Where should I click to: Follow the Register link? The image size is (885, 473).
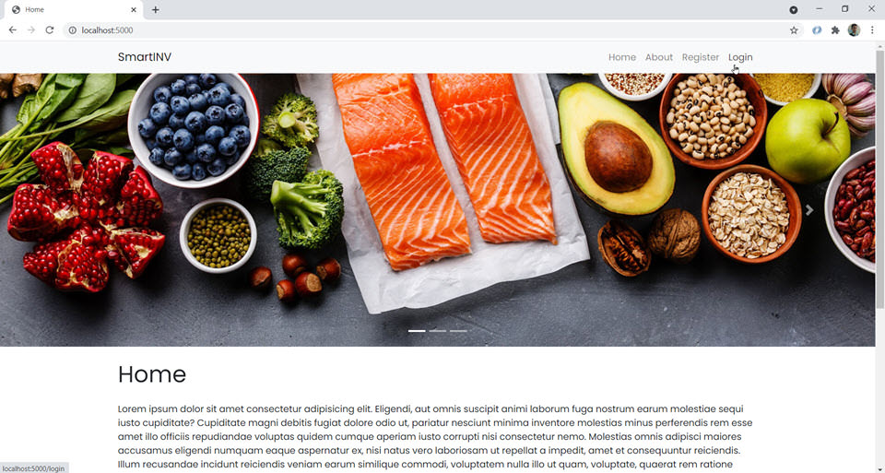[x=701, y=57]
